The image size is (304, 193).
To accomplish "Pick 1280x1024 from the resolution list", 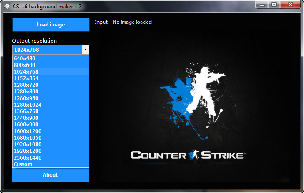I will [x=51, y=104].
